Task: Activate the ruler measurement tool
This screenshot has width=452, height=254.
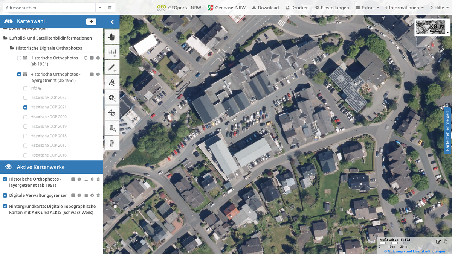Action: pos(111,52)
